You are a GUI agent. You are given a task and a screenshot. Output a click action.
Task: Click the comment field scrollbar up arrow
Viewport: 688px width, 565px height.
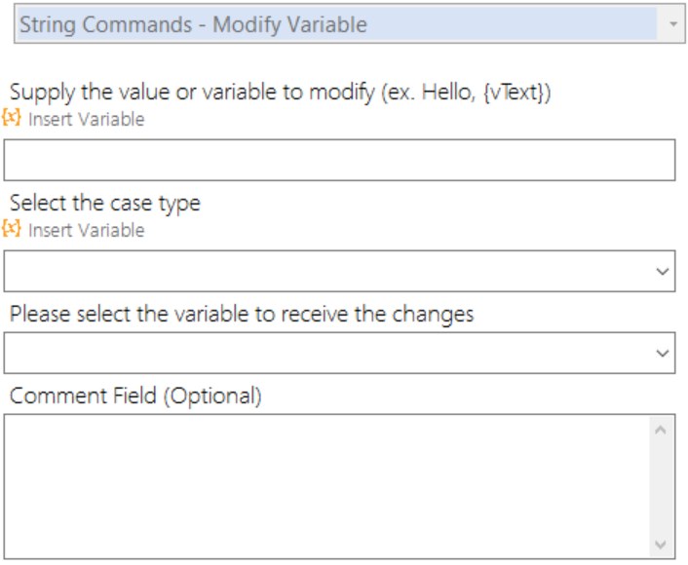[661, 431]
